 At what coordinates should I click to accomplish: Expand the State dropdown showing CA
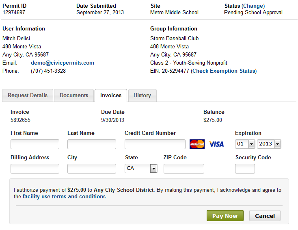click(x=141, y=168)
